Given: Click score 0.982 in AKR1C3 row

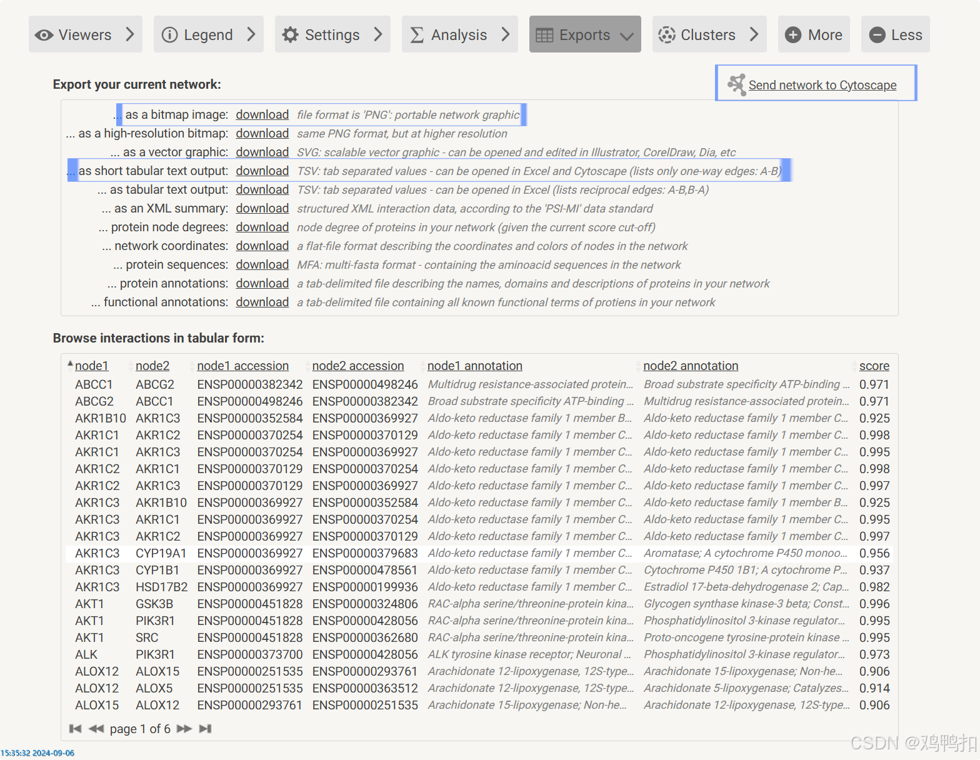Looking at the screenshot, I should coord(874,587).
